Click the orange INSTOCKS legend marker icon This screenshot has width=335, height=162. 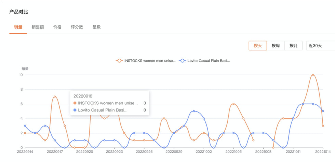[119, 61]
